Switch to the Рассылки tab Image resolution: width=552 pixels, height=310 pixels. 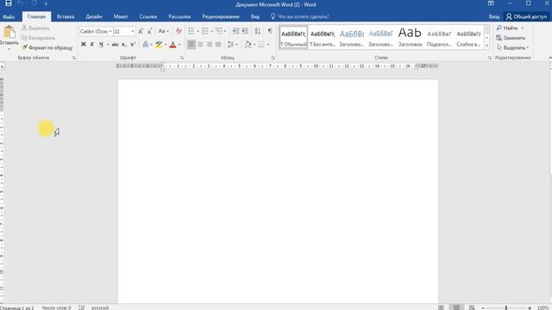(179, 16)
